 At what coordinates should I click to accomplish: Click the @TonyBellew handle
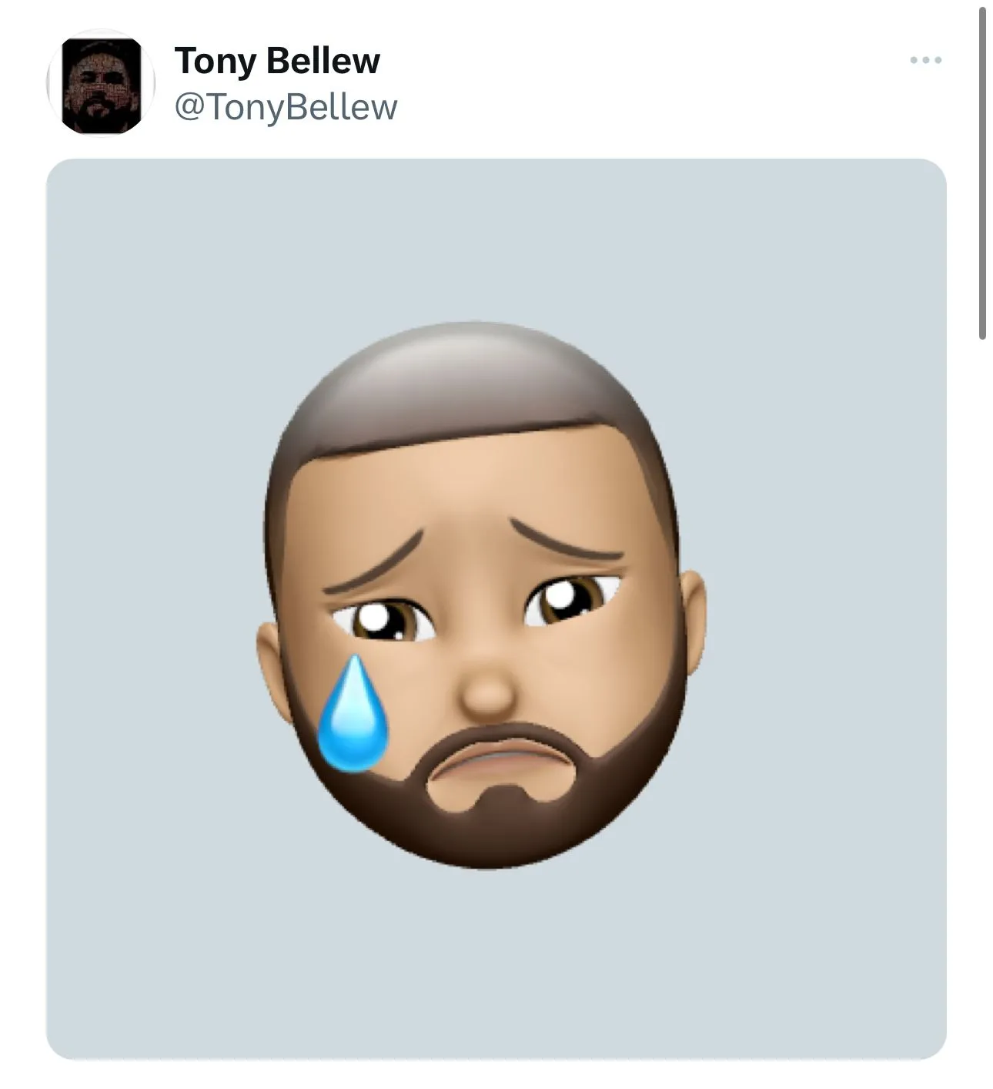tap(286, 107)
